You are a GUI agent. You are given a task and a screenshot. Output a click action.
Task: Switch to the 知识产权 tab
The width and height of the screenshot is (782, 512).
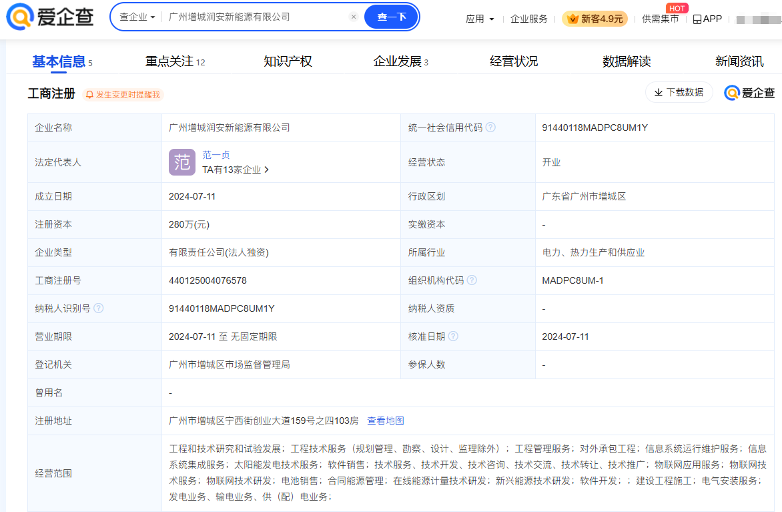(288, 62)
